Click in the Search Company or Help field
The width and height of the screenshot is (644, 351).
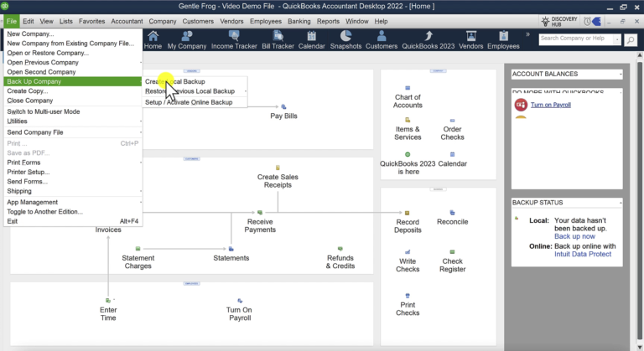(x=576, y=39)
